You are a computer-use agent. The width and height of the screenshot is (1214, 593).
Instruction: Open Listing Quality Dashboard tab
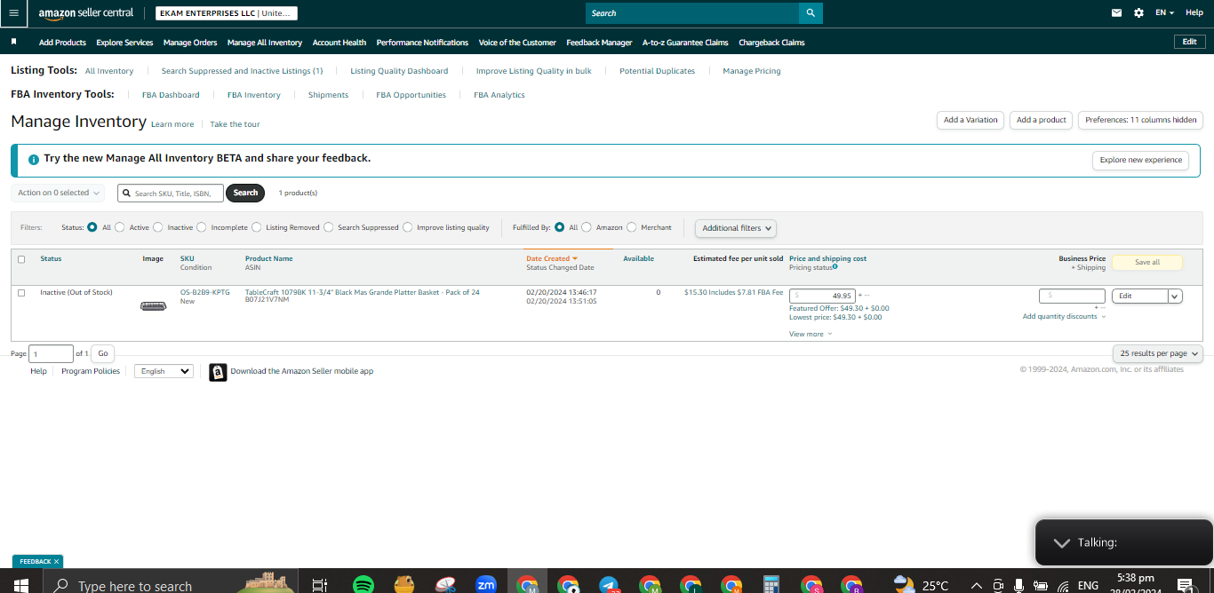point(399,71)
